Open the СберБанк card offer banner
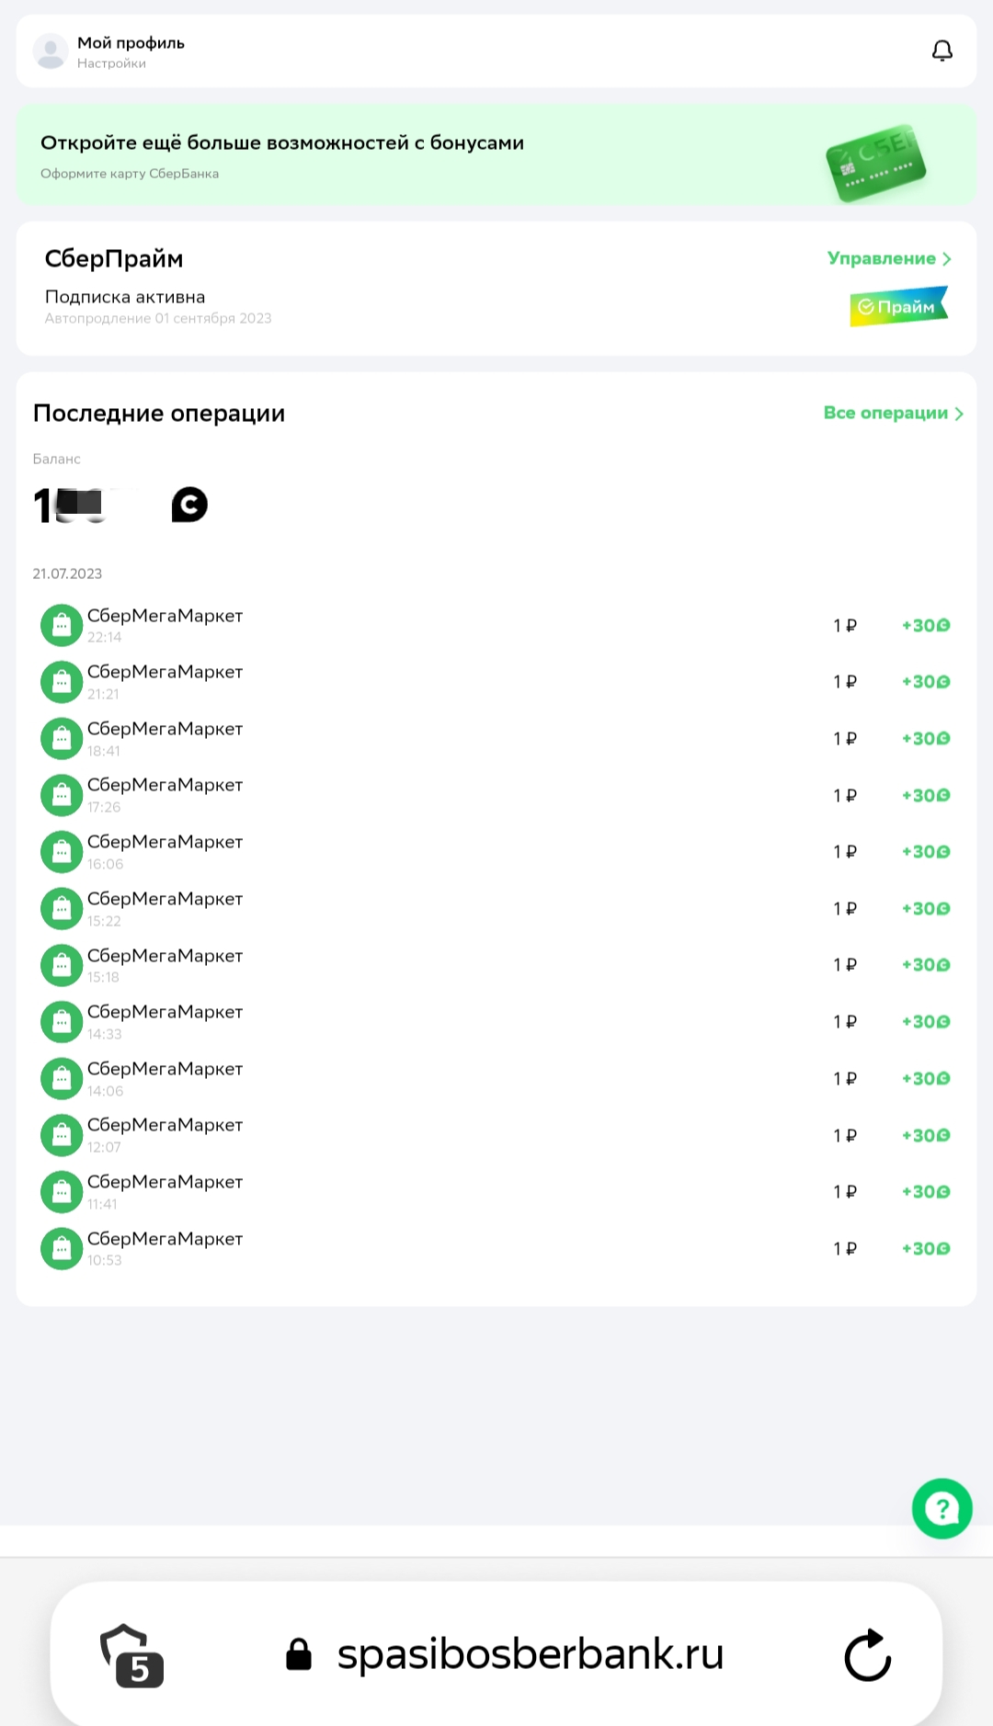The height and width of the screenshot is (1726, 993). point(496,154)
